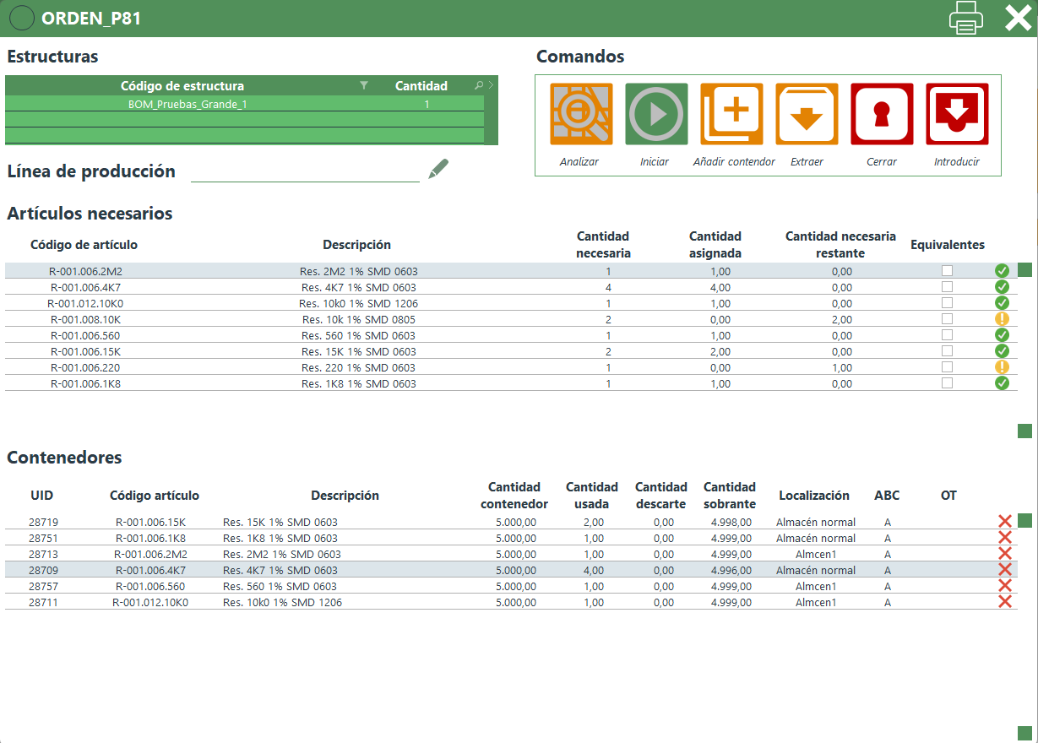The width and height of the screenshot is (1038, 743).
Task: Open filter on Código de estructura column
Action: [364, 85]
